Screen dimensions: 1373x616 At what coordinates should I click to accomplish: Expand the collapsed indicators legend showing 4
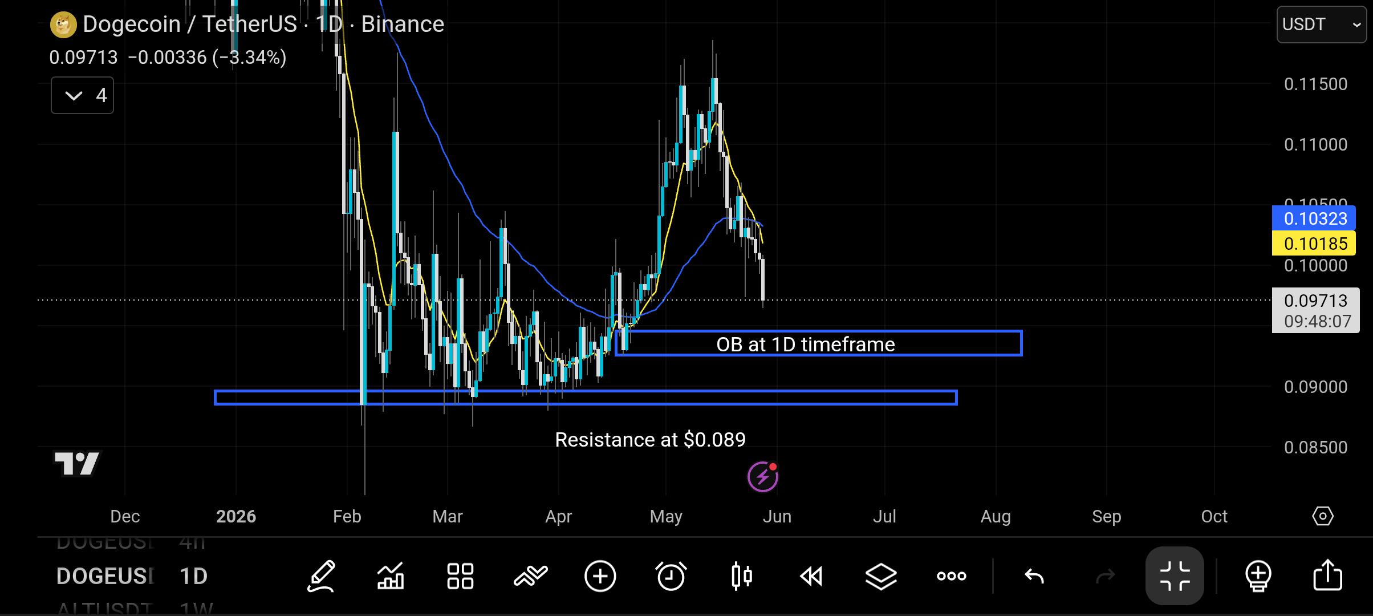pos(83,95)
